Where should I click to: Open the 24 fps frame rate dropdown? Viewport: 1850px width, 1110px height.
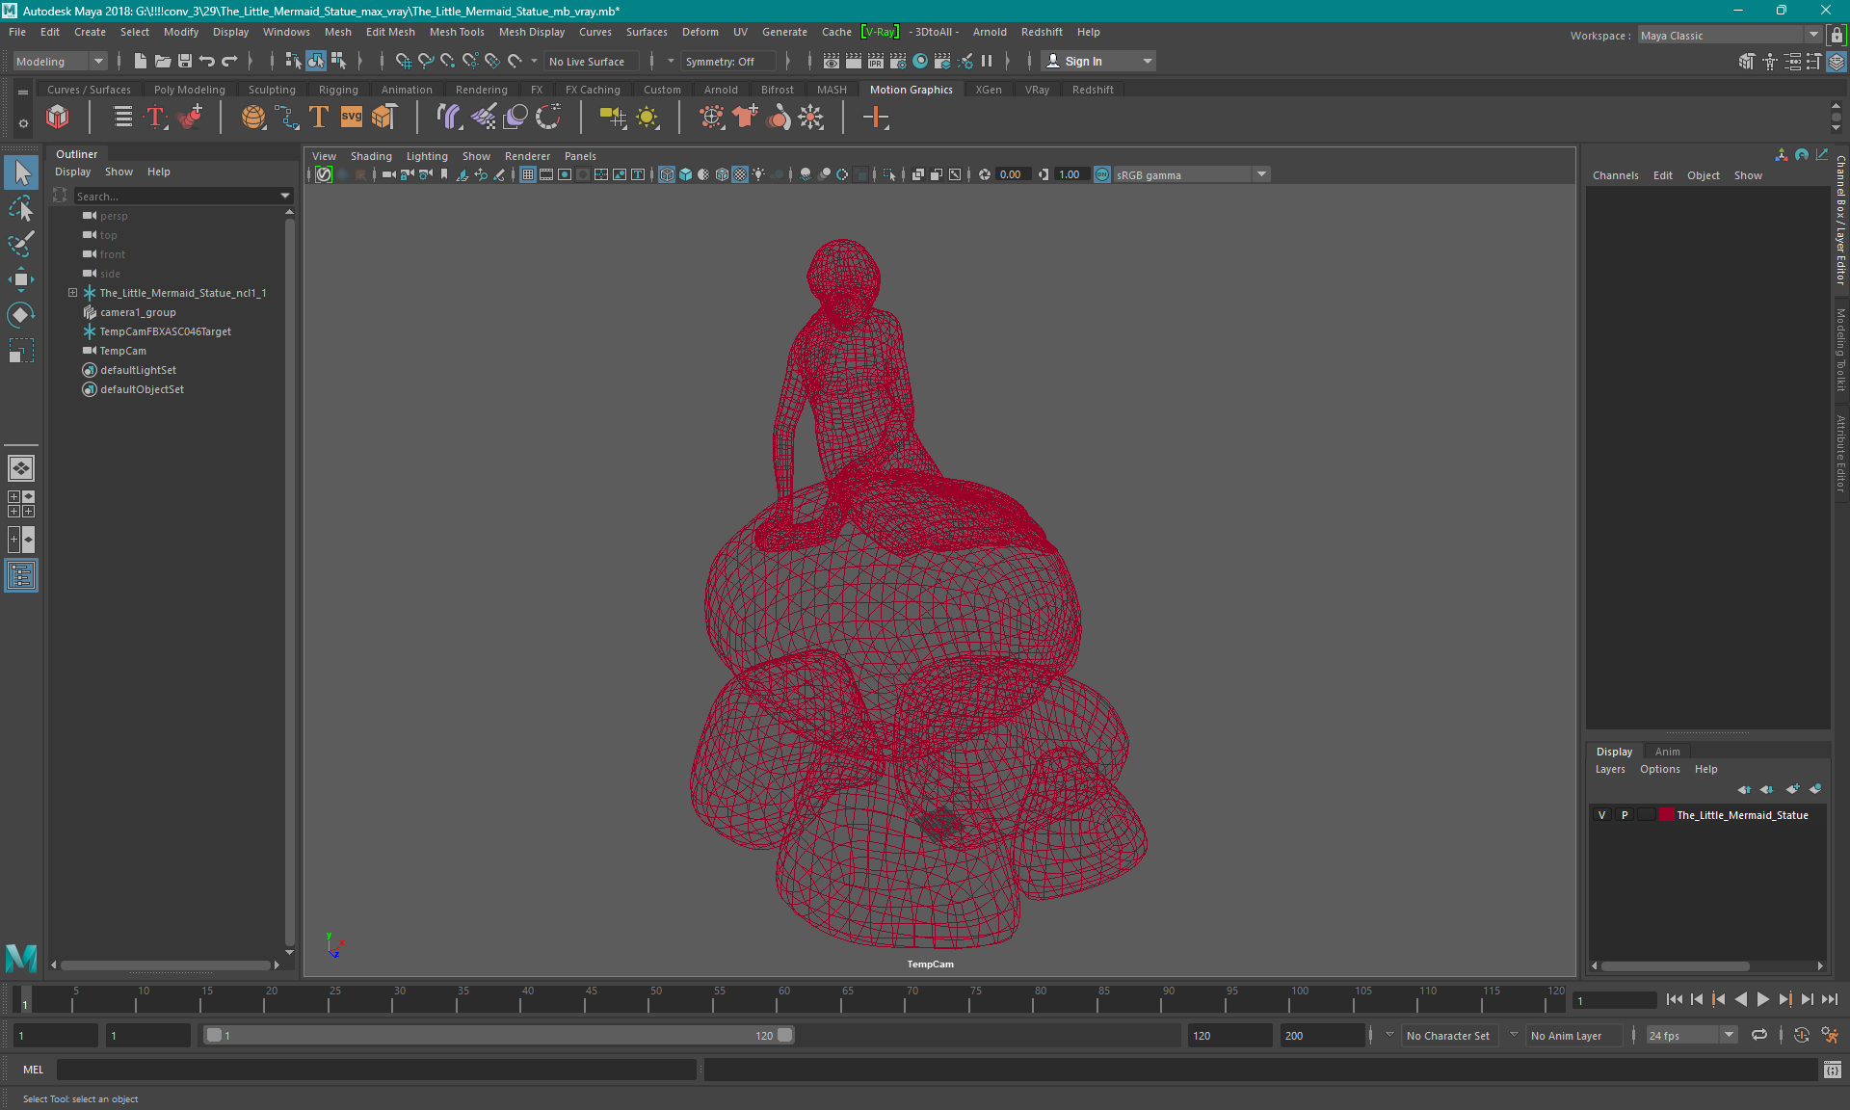click(1691, 1035)
